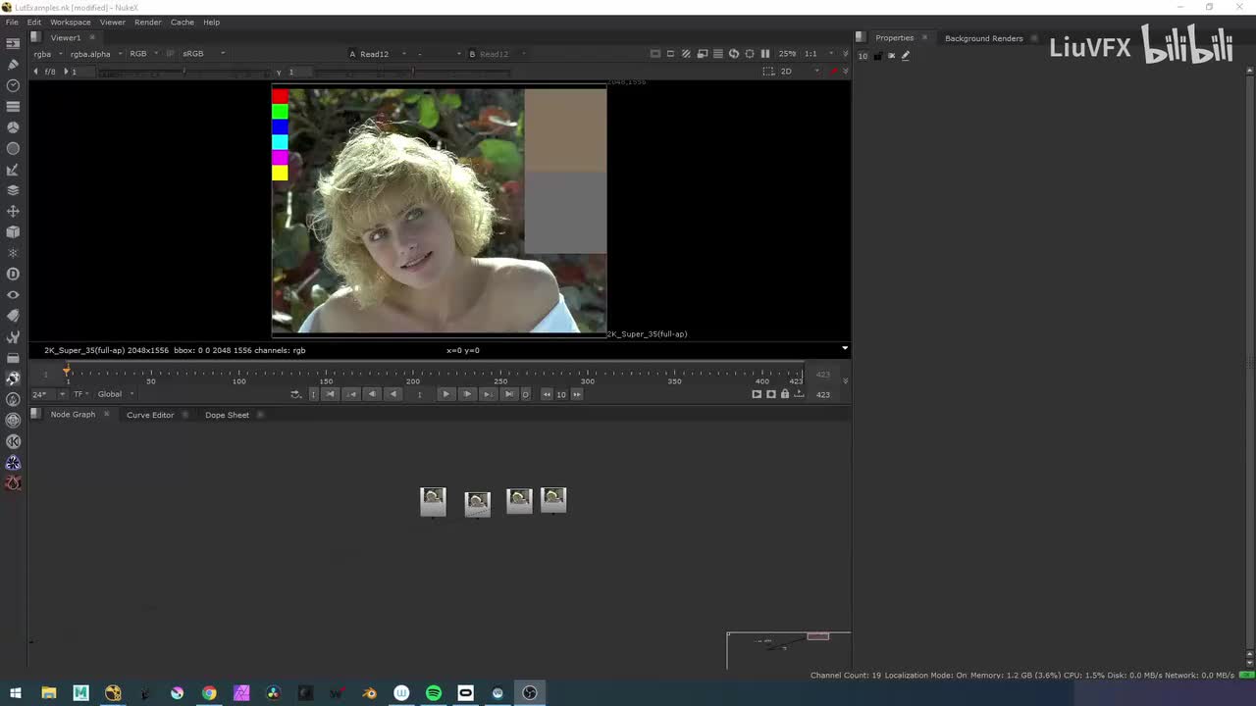This screenshot has width=1256, height=706.
Task: Open the Deep nodes toolbar icon
Action: coord(13,274)
